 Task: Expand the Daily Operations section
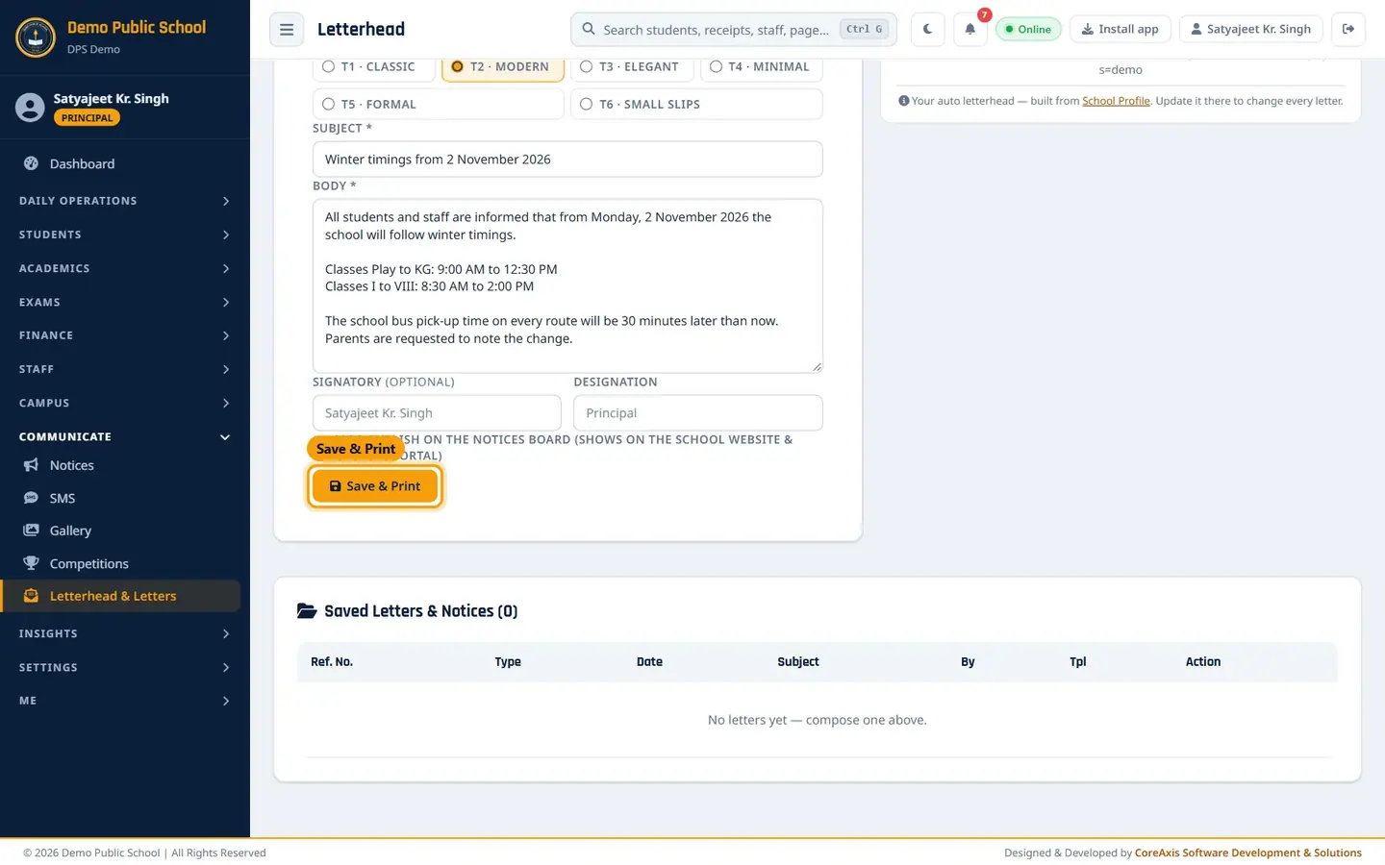point(125,201)
